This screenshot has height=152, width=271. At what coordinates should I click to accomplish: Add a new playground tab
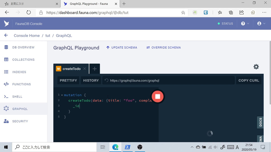point(95,69)
